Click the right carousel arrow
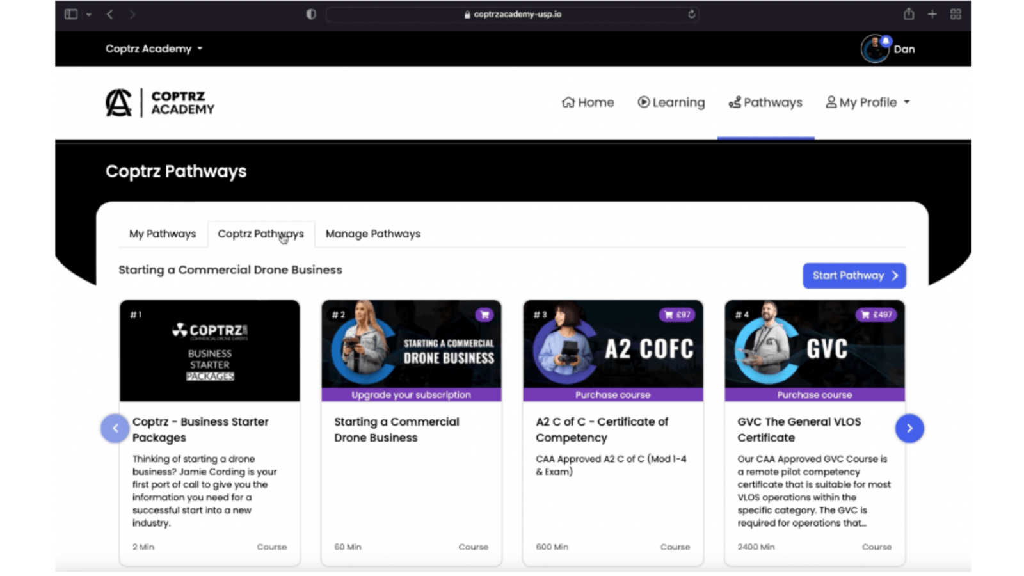The height and width of the screenshot is (576, 1024). [909, 428]
